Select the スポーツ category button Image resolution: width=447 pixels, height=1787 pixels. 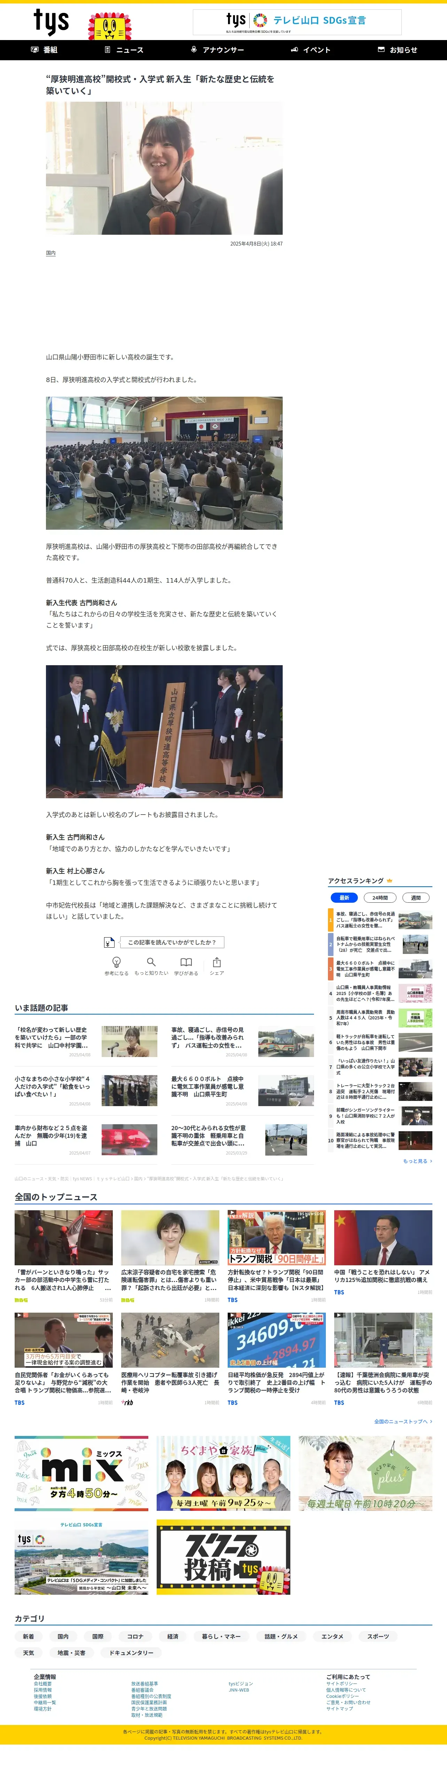point(378,1637)
